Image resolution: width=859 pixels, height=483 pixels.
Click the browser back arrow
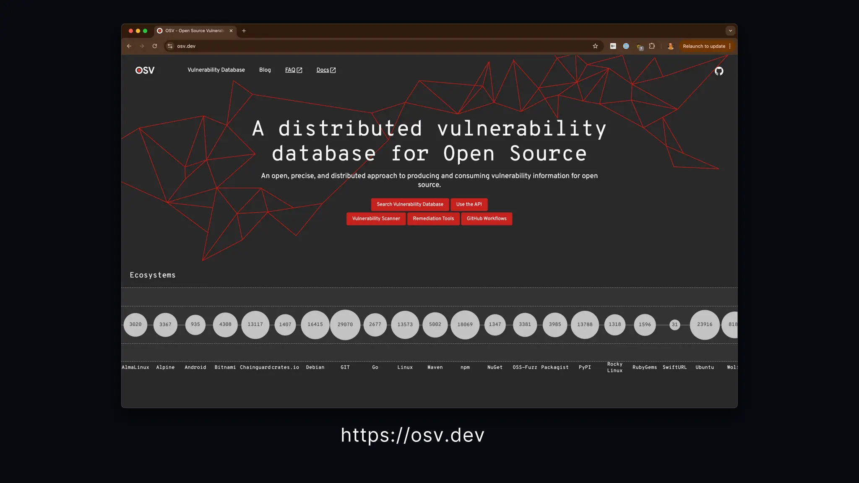click(x=129, y=46)
